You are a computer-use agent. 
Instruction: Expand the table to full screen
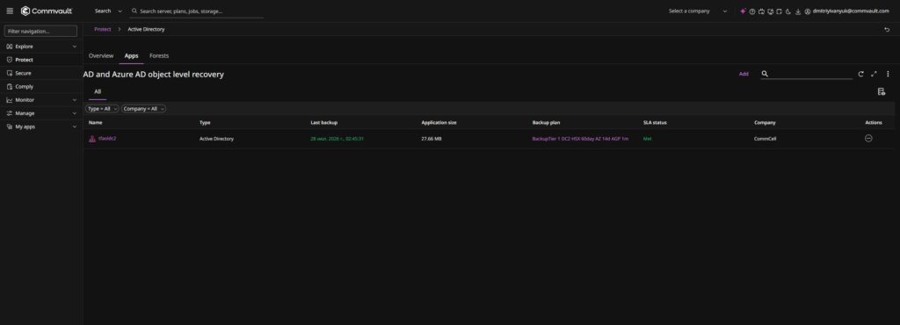(874, 74)
